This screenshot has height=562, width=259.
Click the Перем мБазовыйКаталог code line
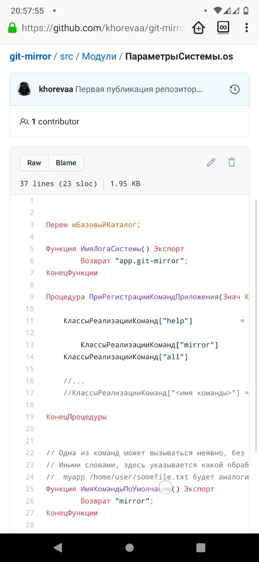pos(93,225)
